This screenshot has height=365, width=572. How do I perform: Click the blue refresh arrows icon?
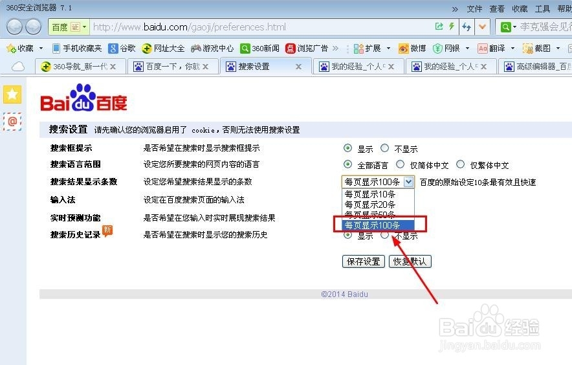pyautogui.click(x=467, y=27)
